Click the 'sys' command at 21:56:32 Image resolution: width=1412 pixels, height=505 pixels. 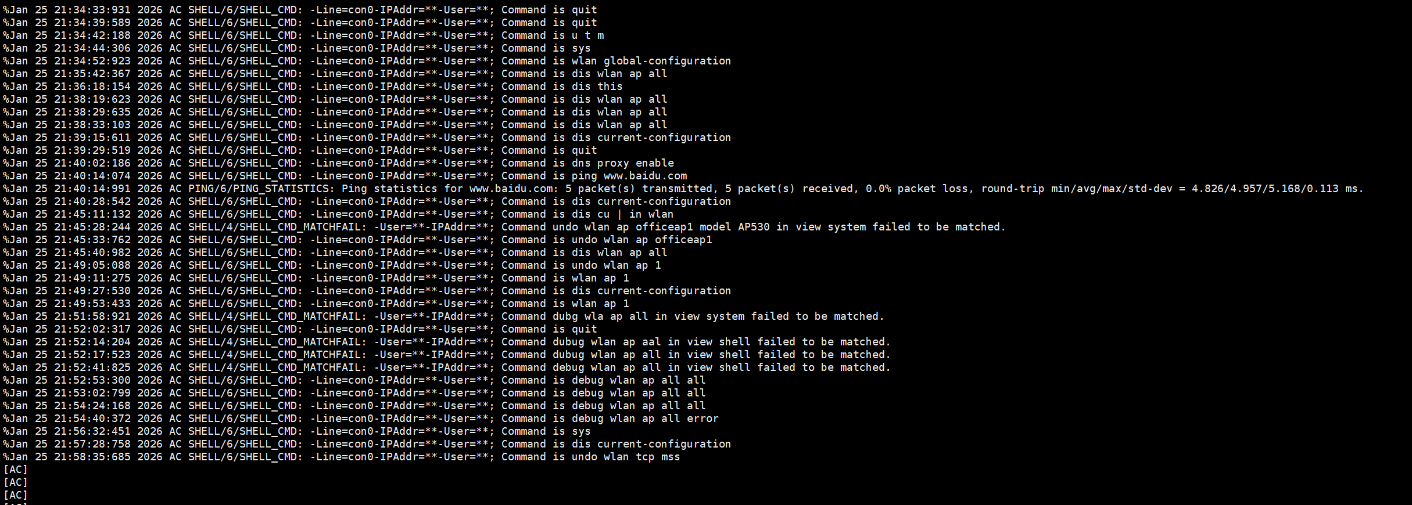tap(580, 431)
